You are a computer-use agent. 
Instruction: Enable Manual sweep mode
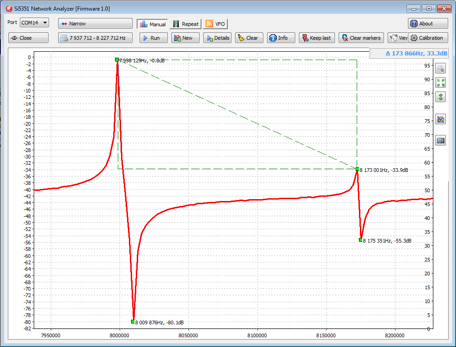pos(152,24)
